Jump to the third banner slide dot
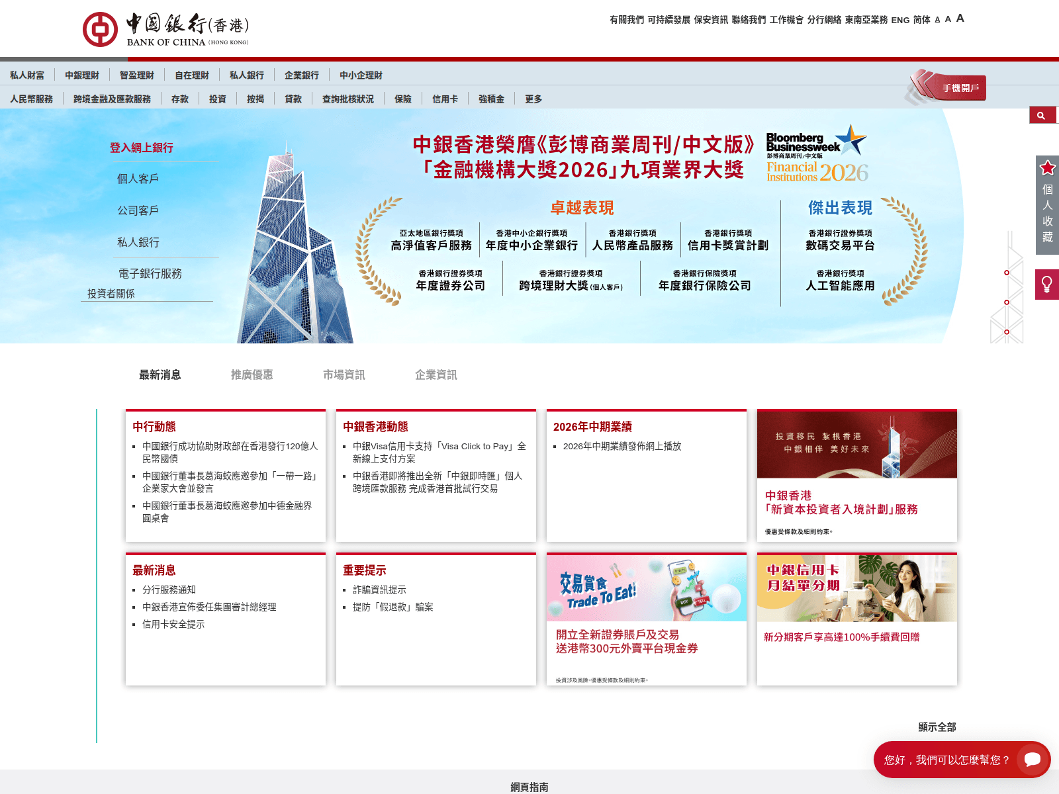This screenshot has height=794, width=1059. tap(1007, 332)
